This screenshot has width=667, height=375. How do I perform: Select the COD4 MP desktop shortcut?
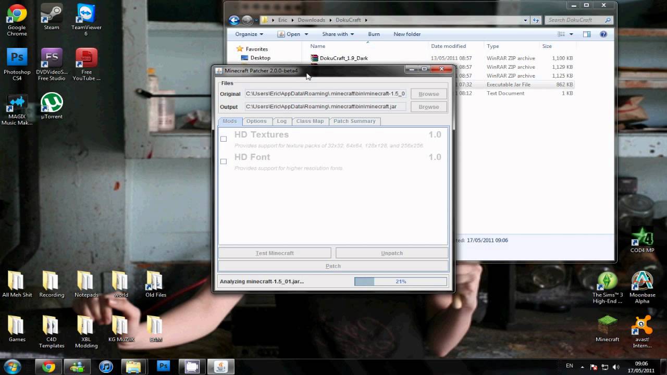point(642,240)
